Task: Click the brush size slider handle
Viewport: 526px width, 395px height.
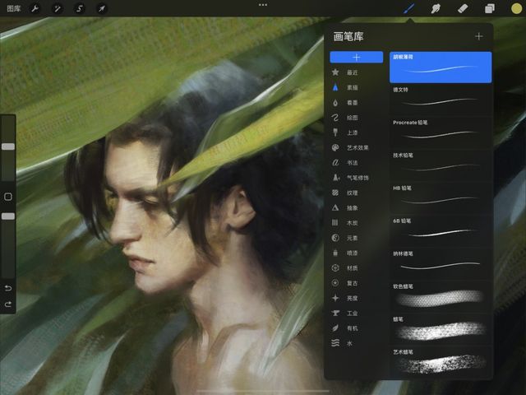Action: coord(8,146)
